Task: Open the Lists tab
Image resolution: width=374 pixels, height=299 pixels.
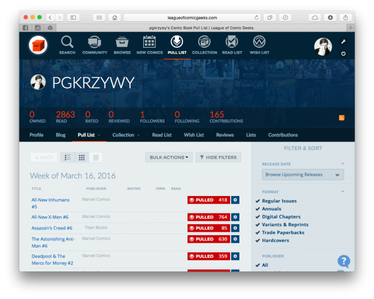Action: (251, 135)
